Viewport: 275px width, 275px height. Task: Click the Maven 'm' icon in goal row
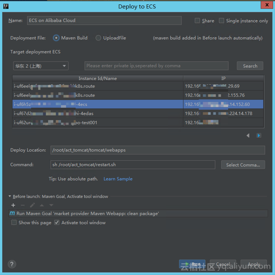click(x=12, y=213)
